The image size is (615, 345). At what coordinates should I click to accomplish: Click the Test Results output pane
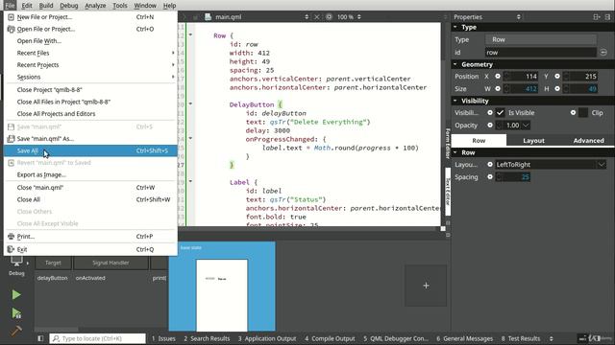[x=521, y=338]
